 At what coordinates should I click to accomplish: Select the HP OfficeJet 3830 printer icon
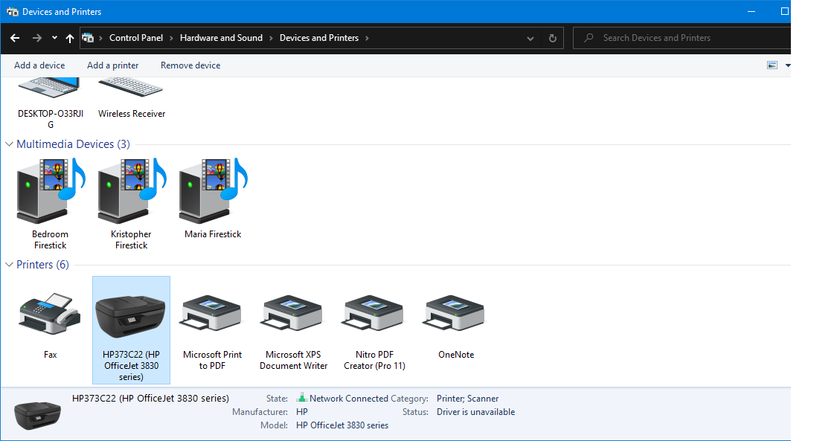pos(131,316)
